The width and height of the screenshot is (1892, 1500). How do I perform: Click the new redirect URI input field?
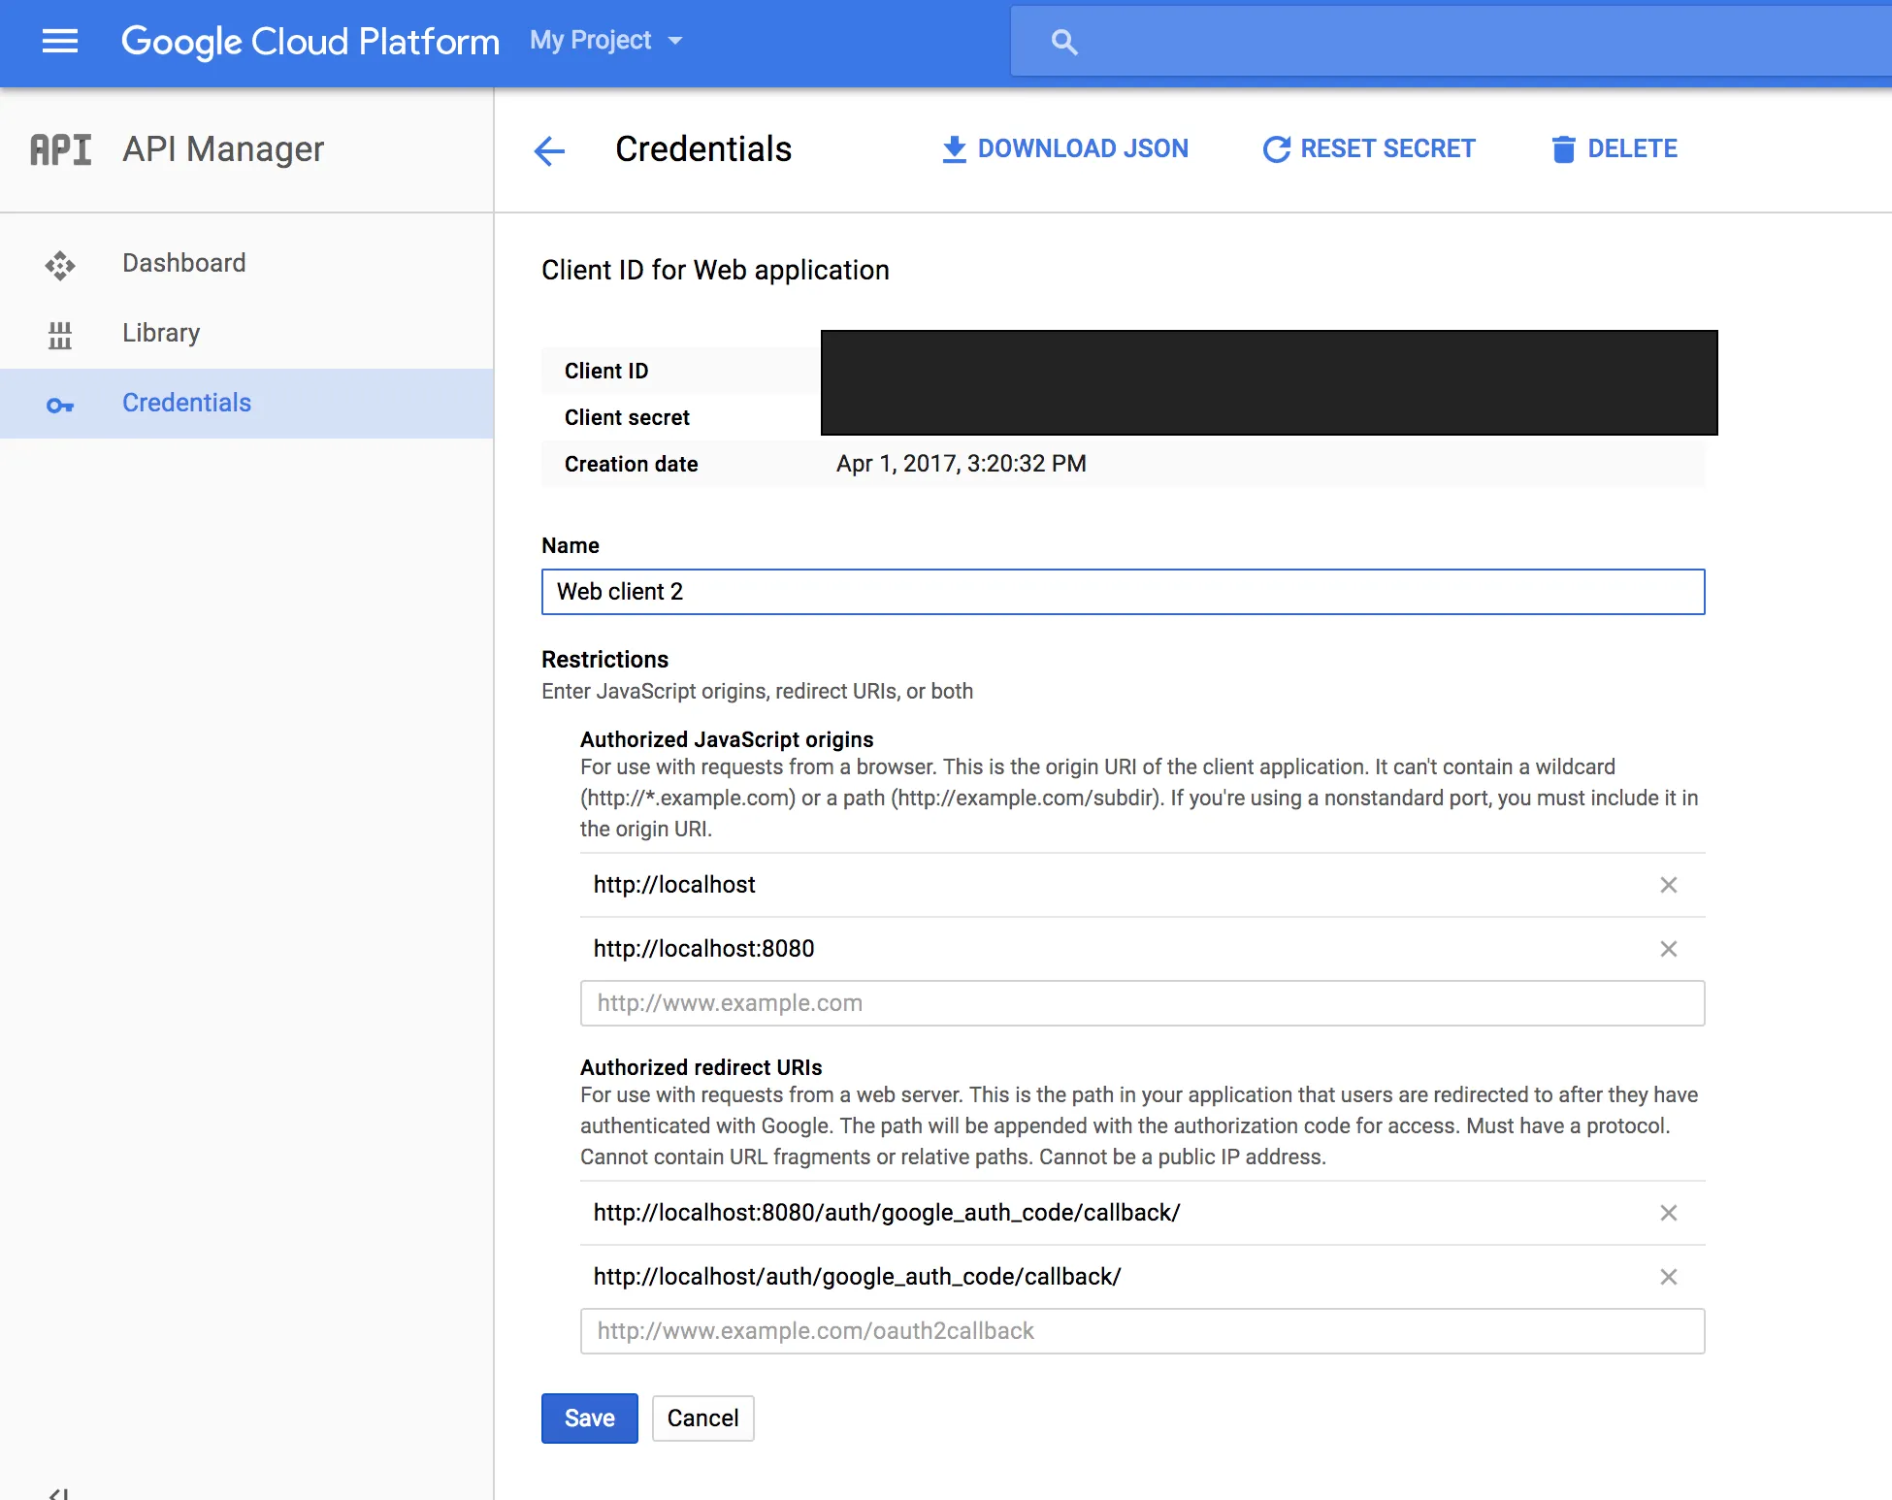pyautogui.click(x=1142, y=1331)
